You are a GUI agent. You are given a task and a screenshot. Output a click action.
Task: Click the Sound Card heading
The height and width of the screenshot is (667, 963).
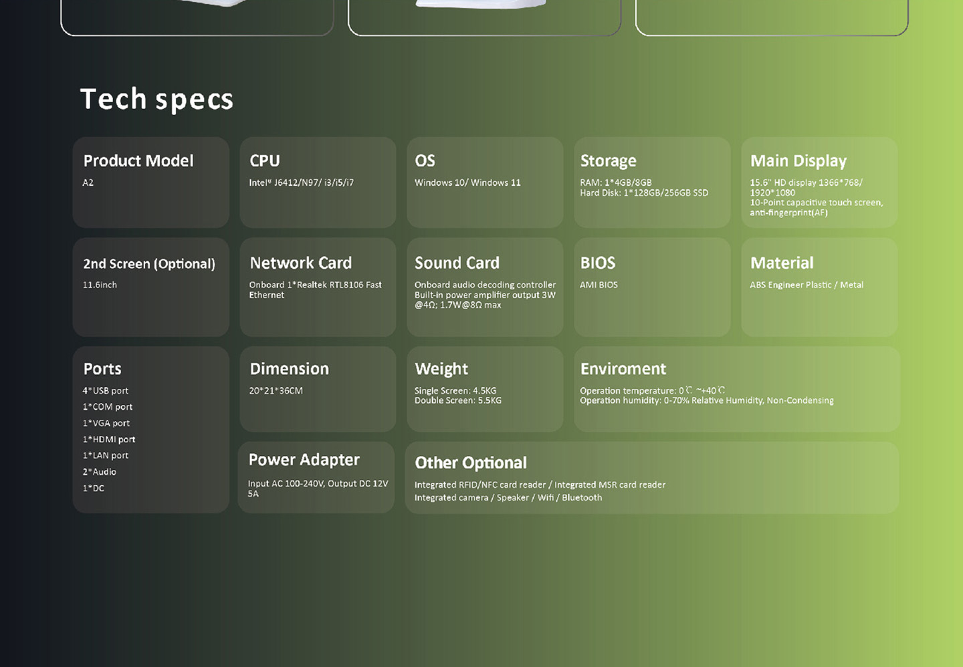457,263
